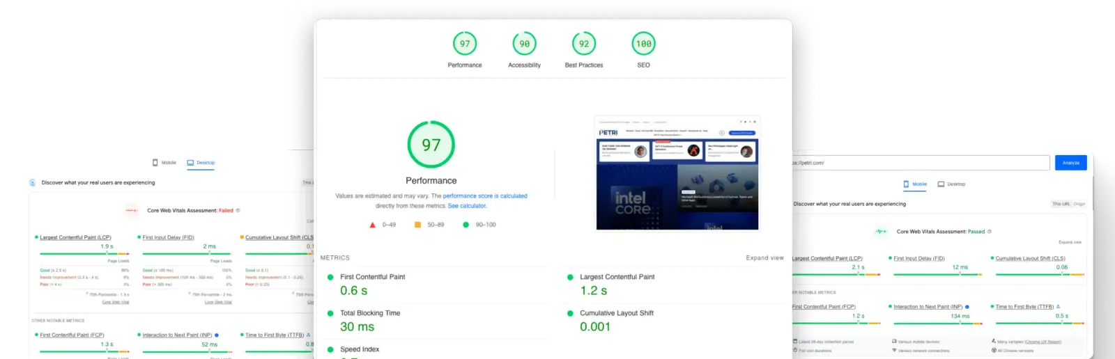Click the Petri website screenshot thumbnail
Viewport: 1115px width, 359px height.
[x=677, y=173]
